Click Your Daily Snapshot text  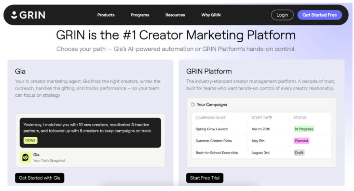coord(49,160)
